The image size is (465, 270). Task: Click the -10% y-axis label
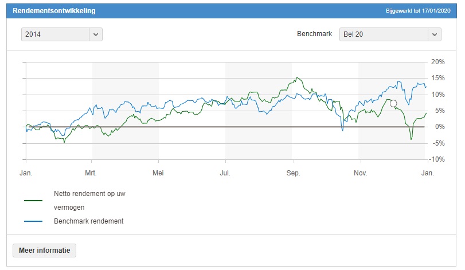click(x=437, y=159)
